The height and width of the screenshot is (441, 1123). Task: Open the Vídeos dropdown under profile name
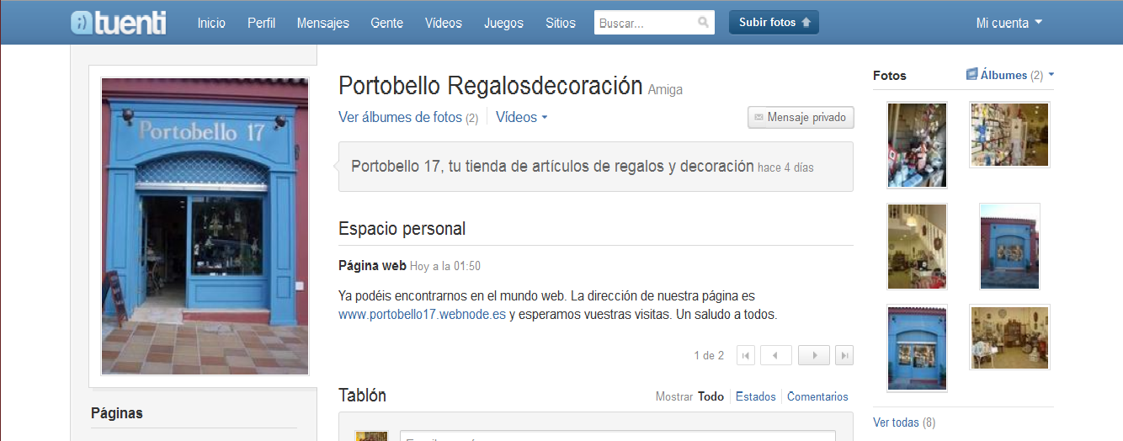(x=521, y=118)
